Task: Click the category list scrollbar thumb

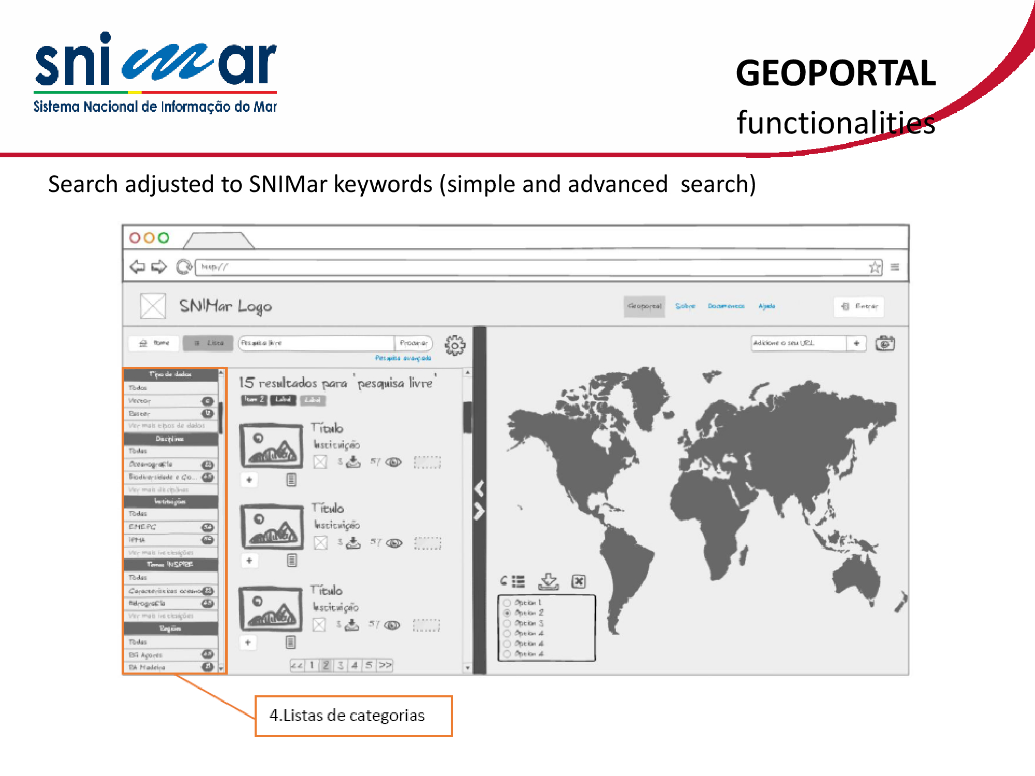Action: pos(221,418)
